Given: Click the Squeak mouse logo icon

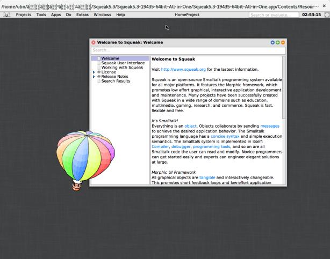Looking at the screenshot, I should (7, 14).
